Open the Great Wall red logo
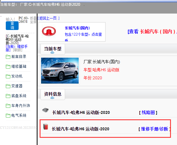 click(x=49, y=31)
